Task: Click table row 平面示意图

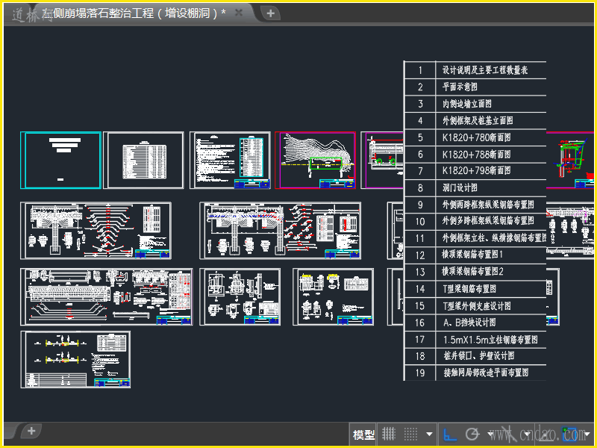Action: (475, 87)
